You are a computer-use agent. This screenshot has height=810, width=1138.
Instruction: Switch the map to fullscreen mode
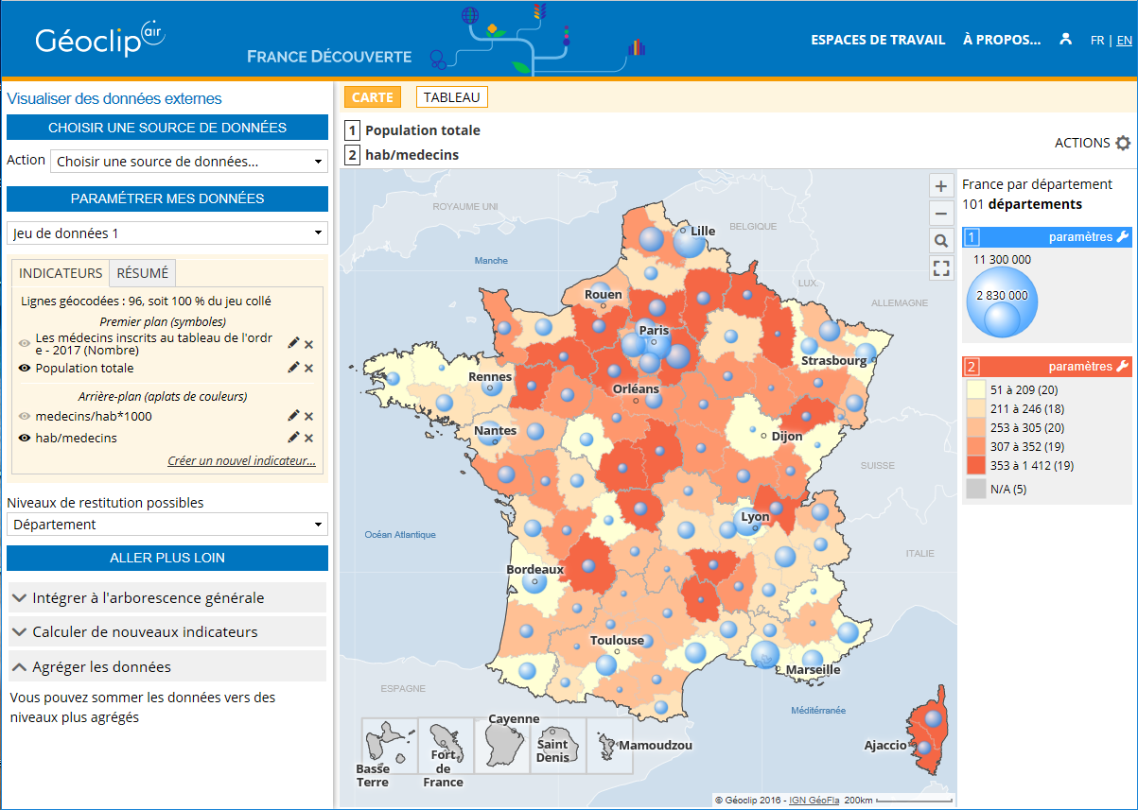(x=940, y=267)
